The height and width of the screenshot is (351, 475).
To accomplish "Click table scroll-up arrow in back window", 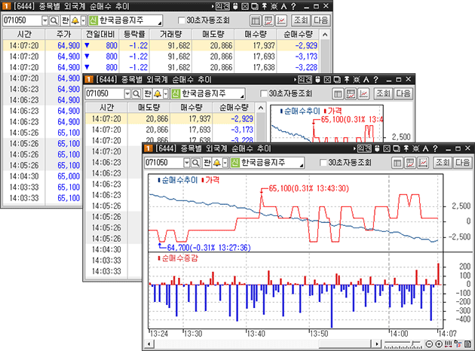I will pos(325,35).
